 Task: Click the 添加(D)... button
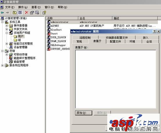(x=83, y=113)
